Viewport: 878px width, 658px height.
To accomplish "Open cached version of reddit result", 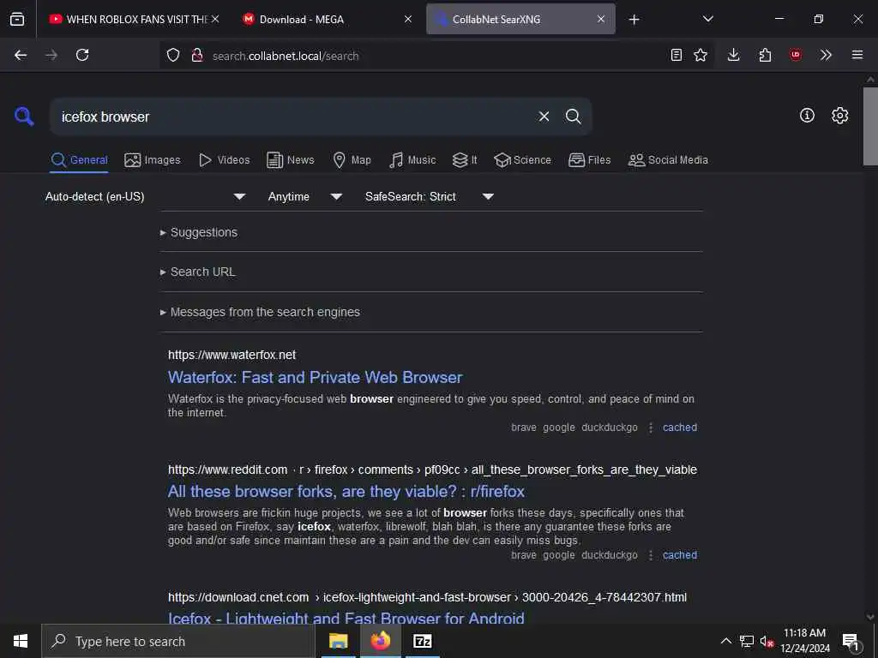I will click(680, 555).
